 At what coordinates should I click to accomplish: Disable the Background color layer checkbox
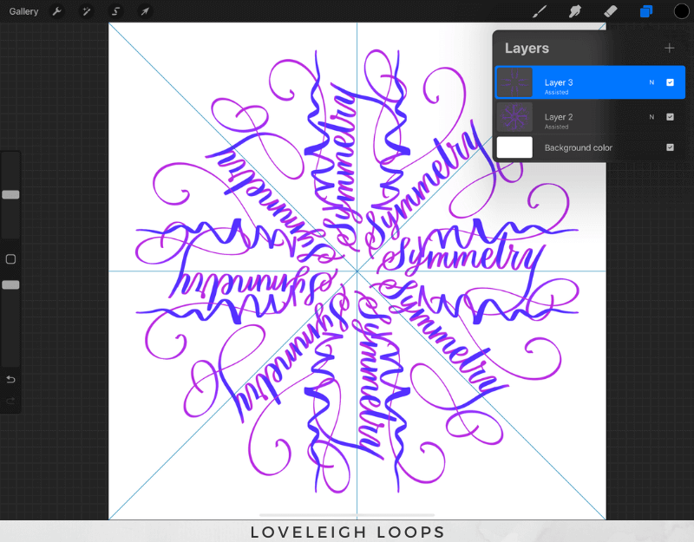[669, 147]
